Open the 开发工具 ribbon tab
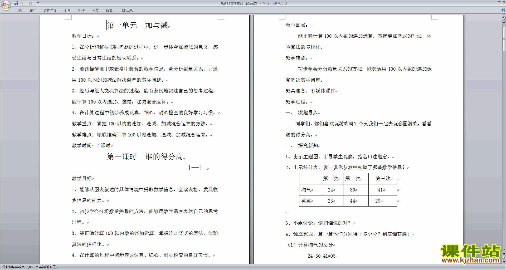 point(126,10)
